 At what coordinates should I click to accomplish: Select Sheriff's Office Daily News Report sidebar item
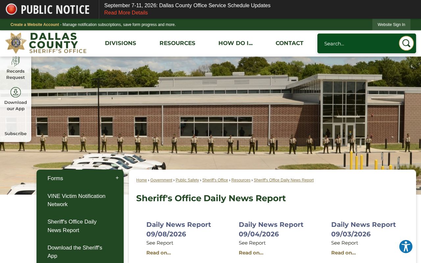[x=72, y=226]
